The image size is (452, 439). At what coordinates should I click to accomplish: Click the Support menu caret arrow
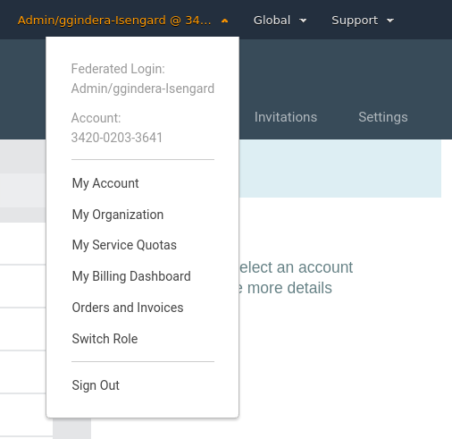click(390, 21)
